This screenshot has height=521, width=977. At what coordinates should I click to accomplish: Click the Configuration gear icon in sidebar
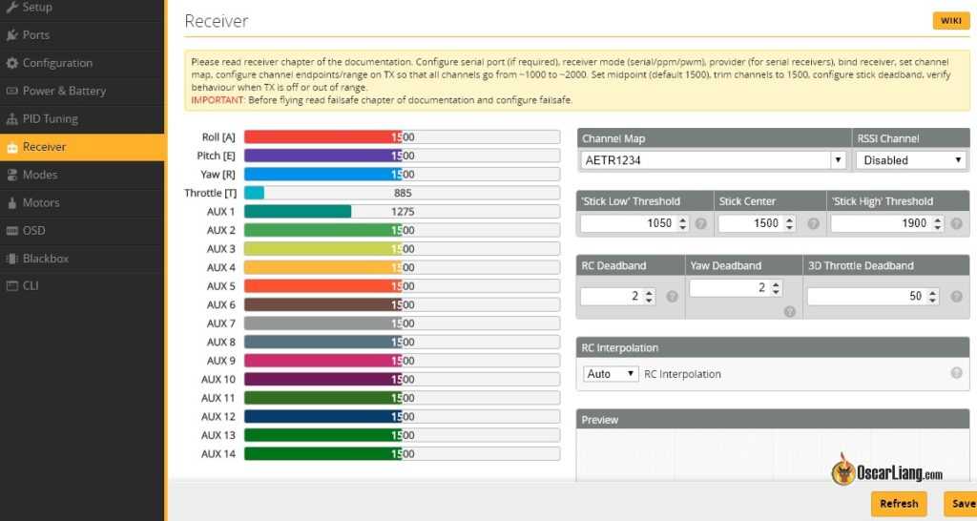[x=12, y=63]
